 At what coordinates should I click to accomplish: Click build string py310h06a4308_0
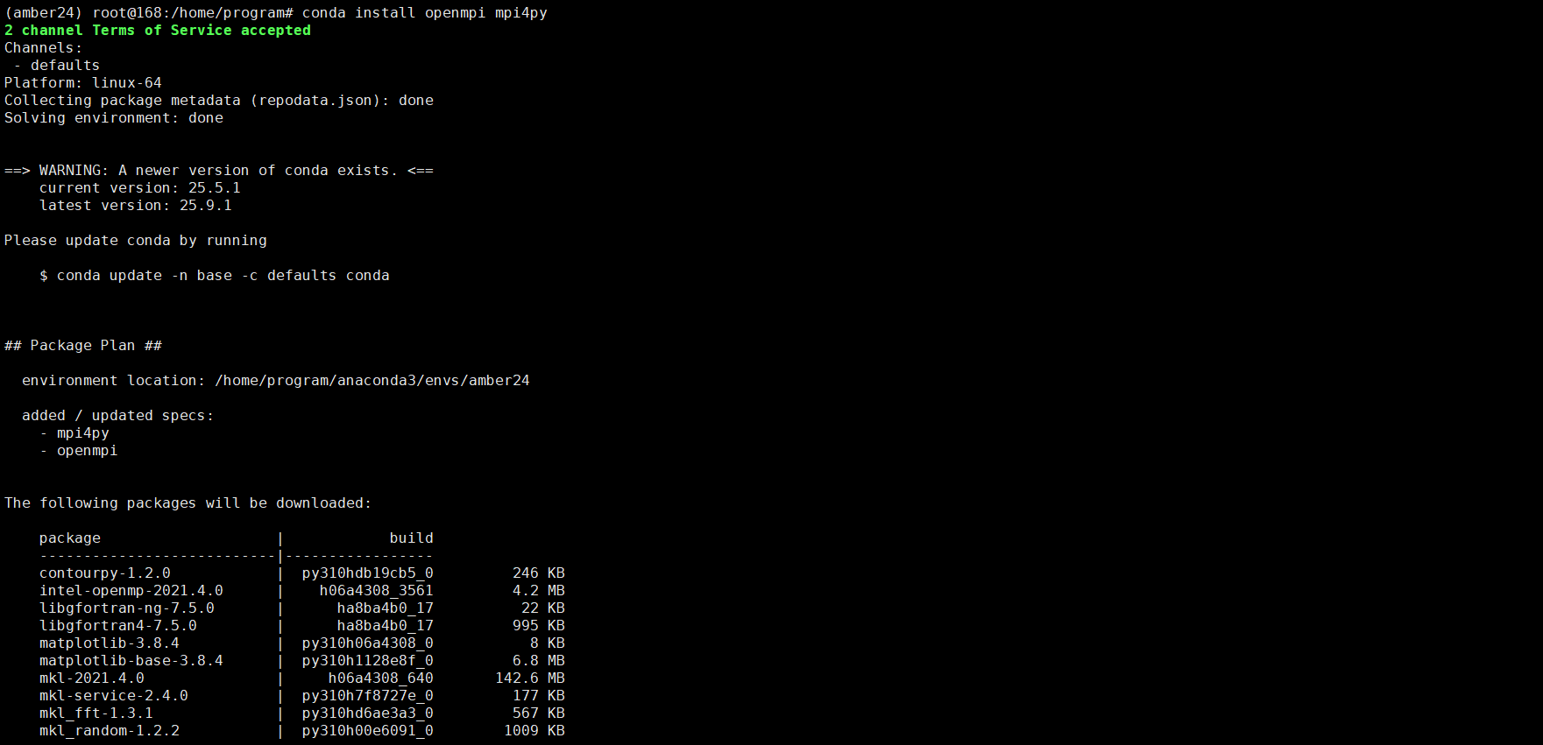click(x=368, y=643)
